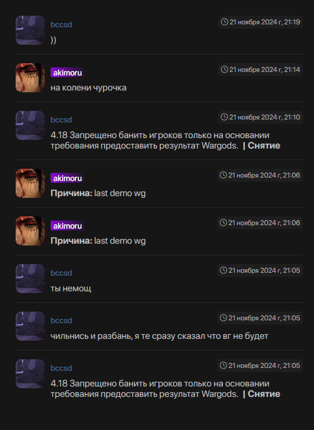The width and height of the screenshot is (314, 430).
Task: Click the clock icon next to 21:10 timestamp
Action: [224, 117]
